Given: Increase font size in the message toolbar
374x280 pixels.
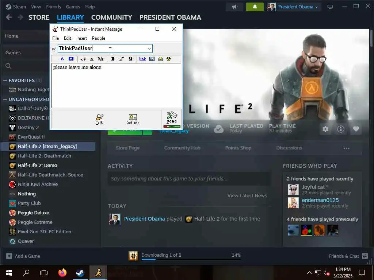Looking at the screenshot, I should pyautogui.click(x=100, y=59).
